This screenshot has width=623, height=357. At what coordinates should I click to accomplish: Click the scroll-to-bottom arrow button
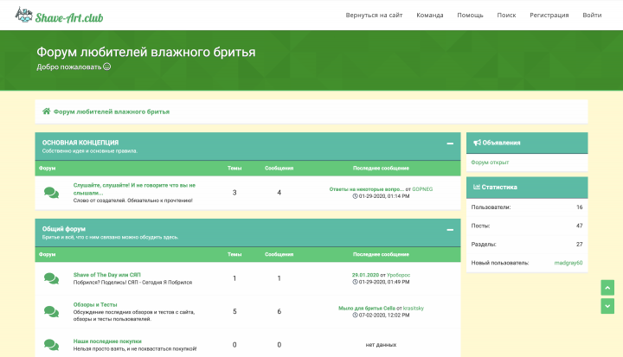coord(607,306)
